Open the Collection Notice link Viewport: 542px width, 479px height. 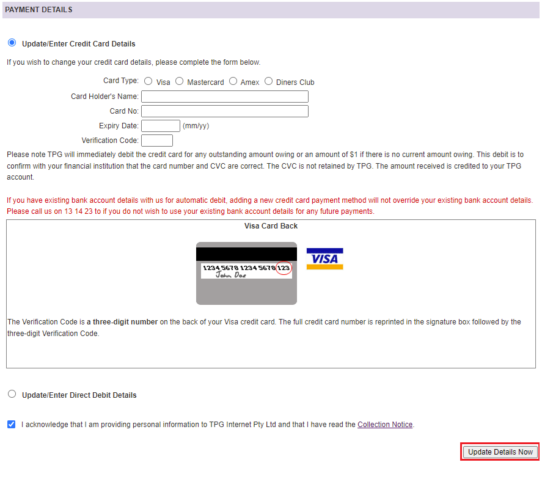click(x=385, y=425)
